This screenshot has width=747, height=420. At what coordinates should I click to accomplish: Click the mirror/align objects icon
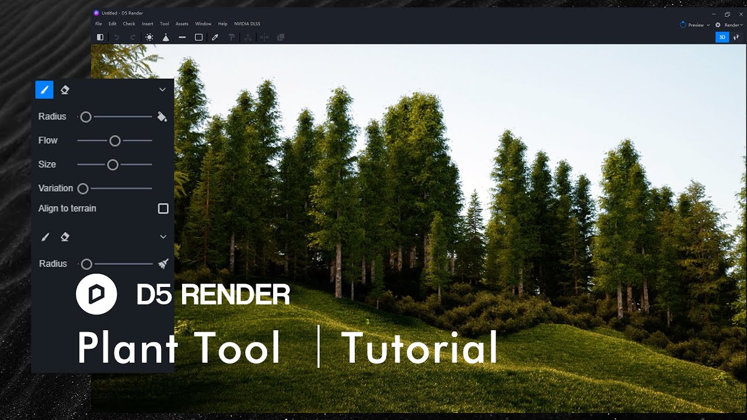pyautogui.click(x=264, y=37)
